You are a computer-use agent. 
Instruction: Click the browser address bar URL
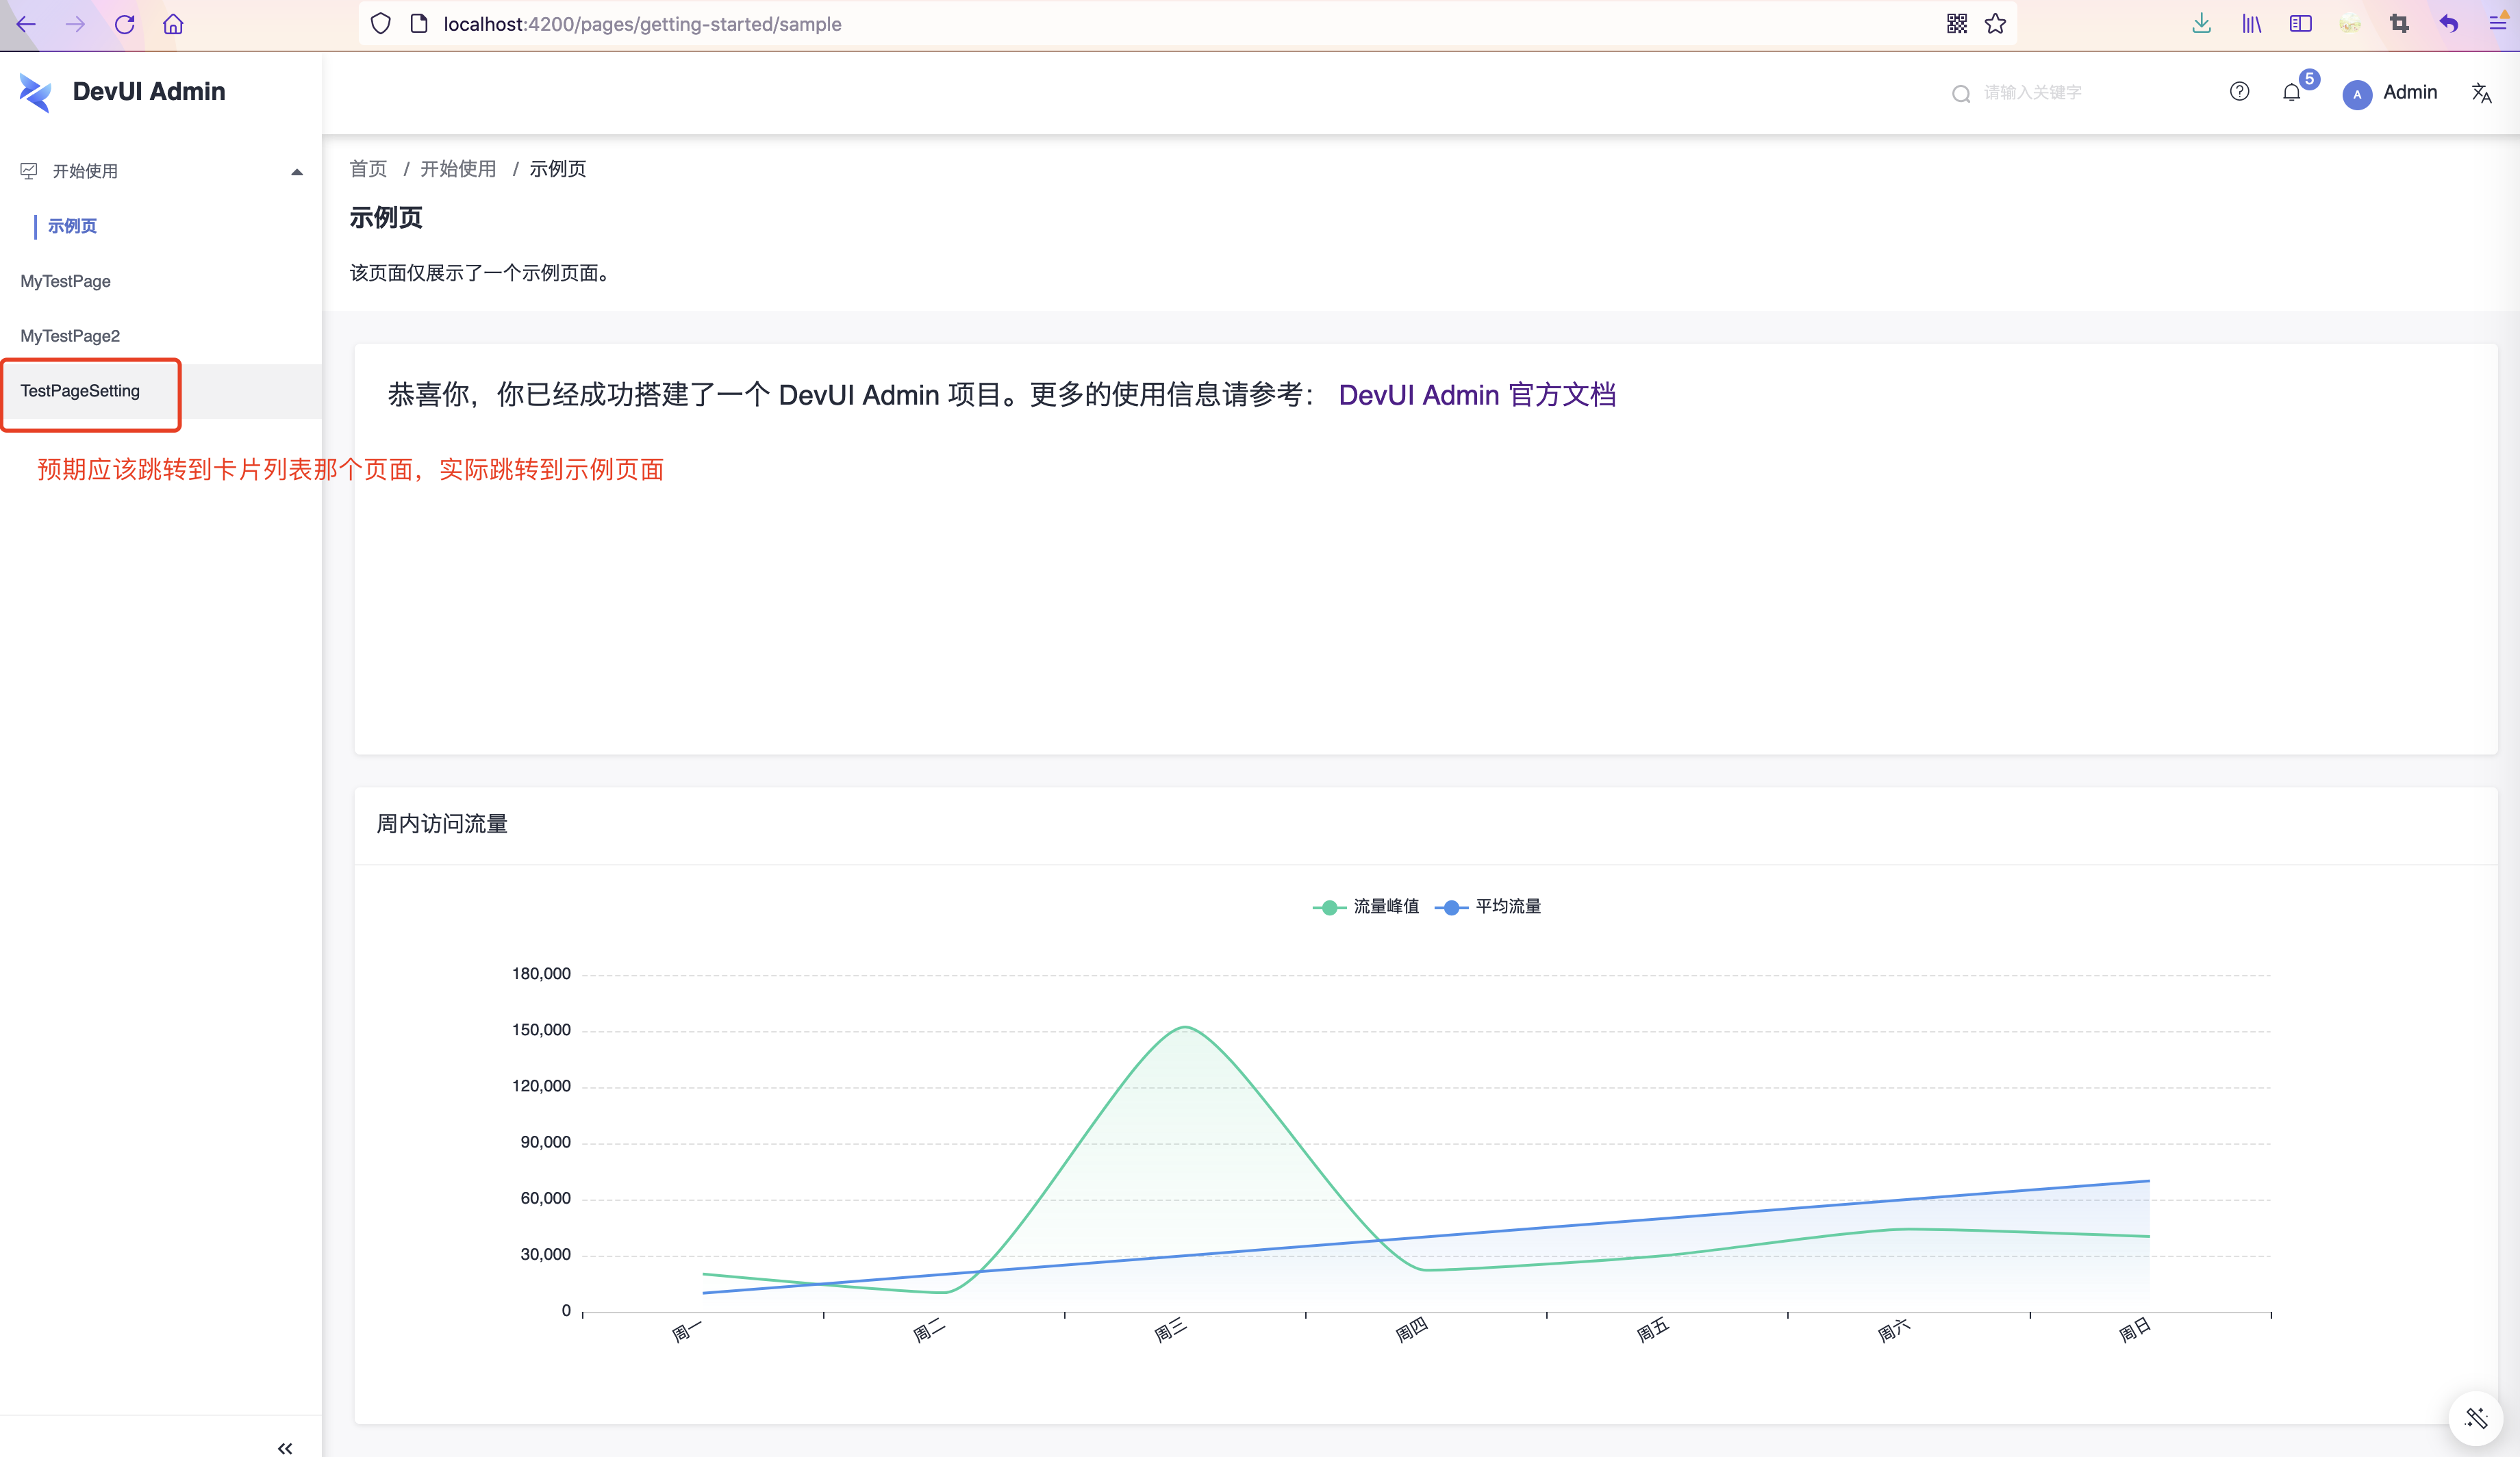pyautogui.click(x=642, y=24)
